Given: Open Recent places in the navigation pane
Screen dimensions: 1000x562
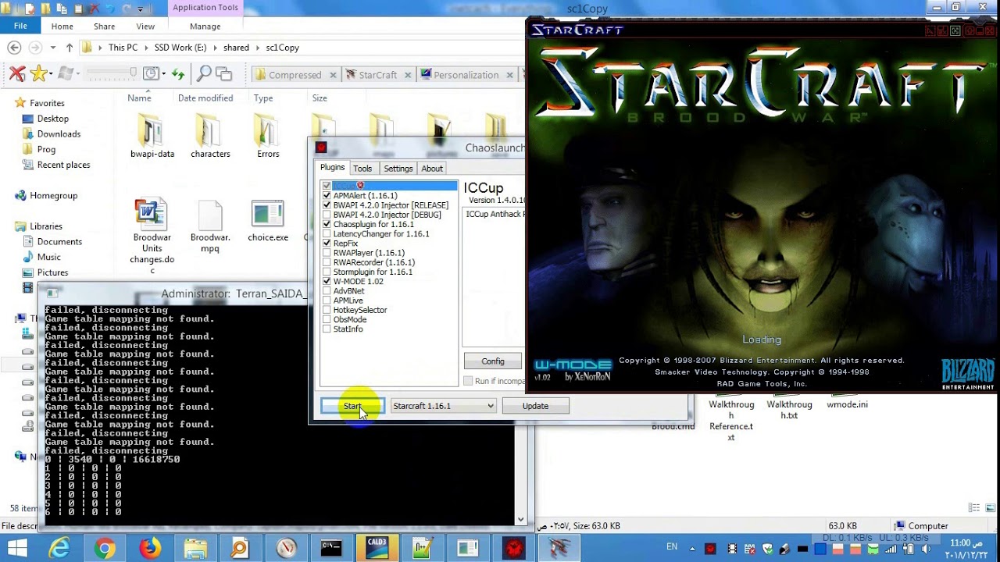Looking at the screenshot, I should click(x=63, y=165).
